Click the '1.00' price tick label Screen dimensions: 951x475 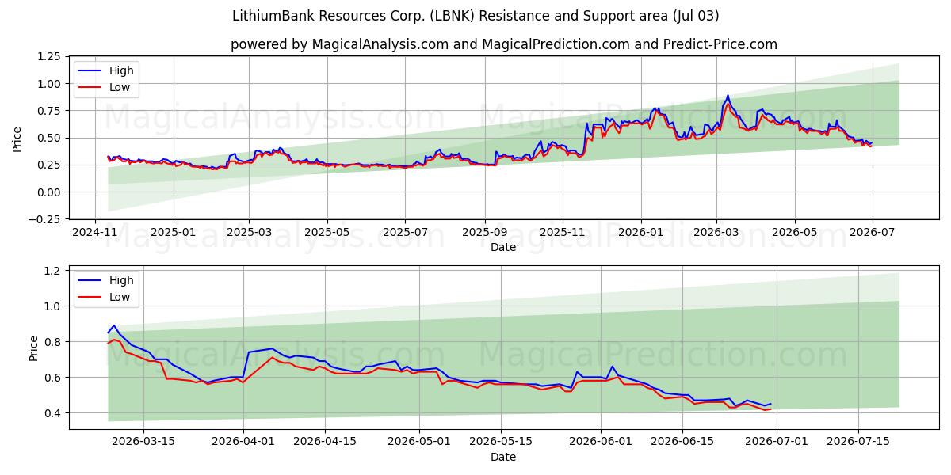(x=49, y=84)
